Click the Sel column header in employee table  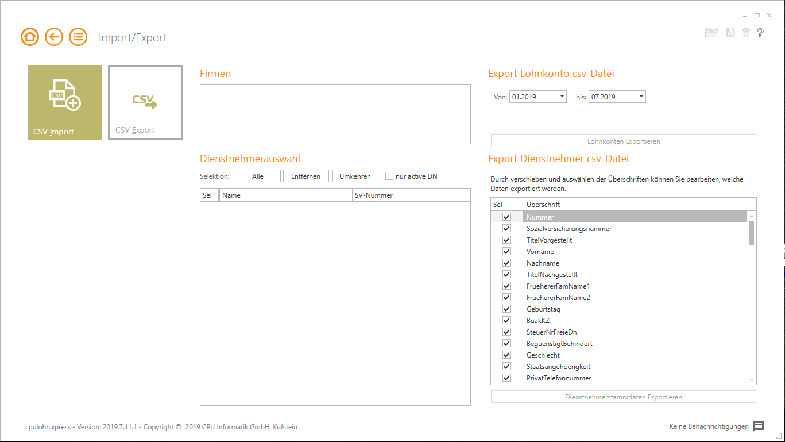point(209,195)
